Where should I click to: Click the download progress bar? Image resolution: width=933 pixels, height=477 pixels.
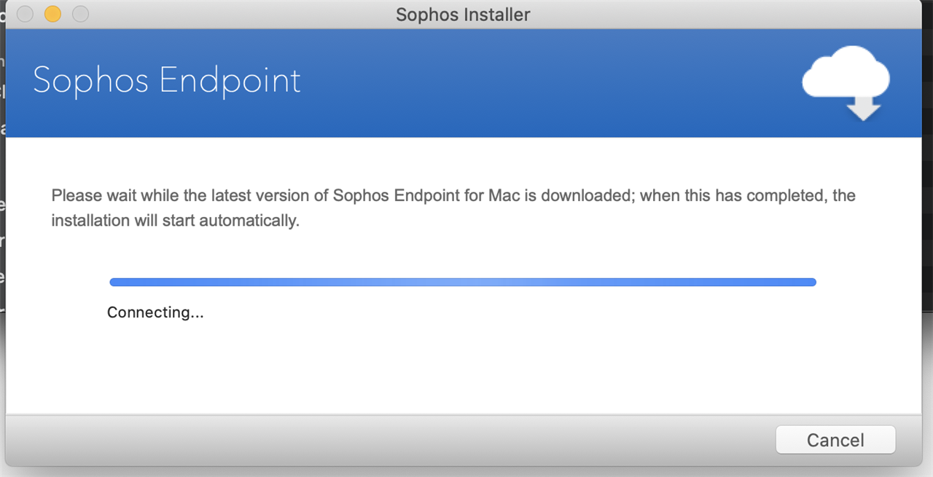click(463, 282)
